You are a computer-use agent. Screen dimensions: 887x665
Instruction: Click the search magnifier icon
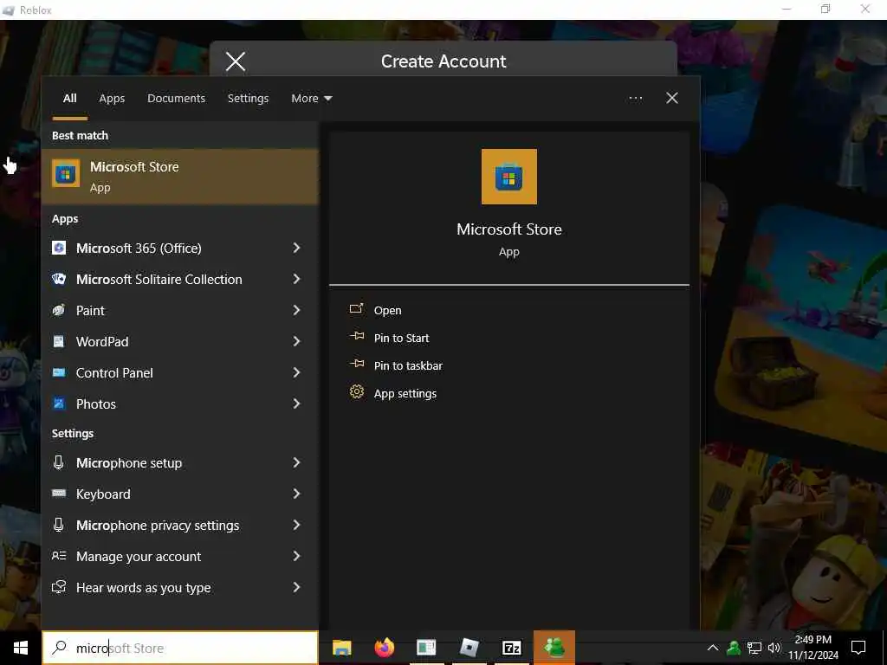click(59, 648)
